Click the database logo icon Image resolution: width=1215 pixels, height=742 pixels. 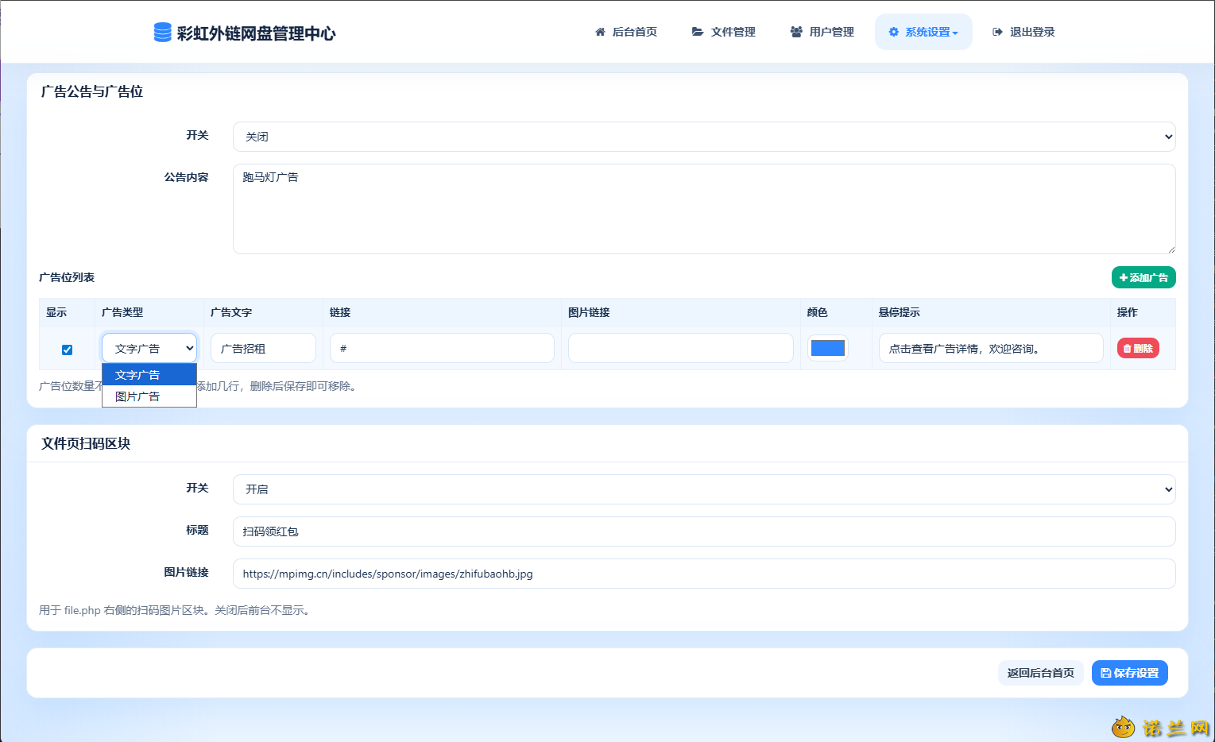pyautogui.click(x=162, y=32)
